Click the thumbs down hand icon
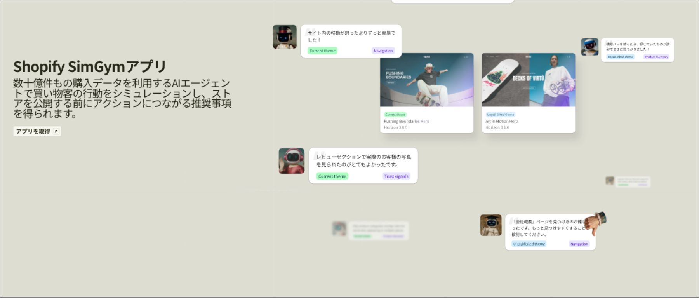The image size is (699, 298). pos(595,223)
